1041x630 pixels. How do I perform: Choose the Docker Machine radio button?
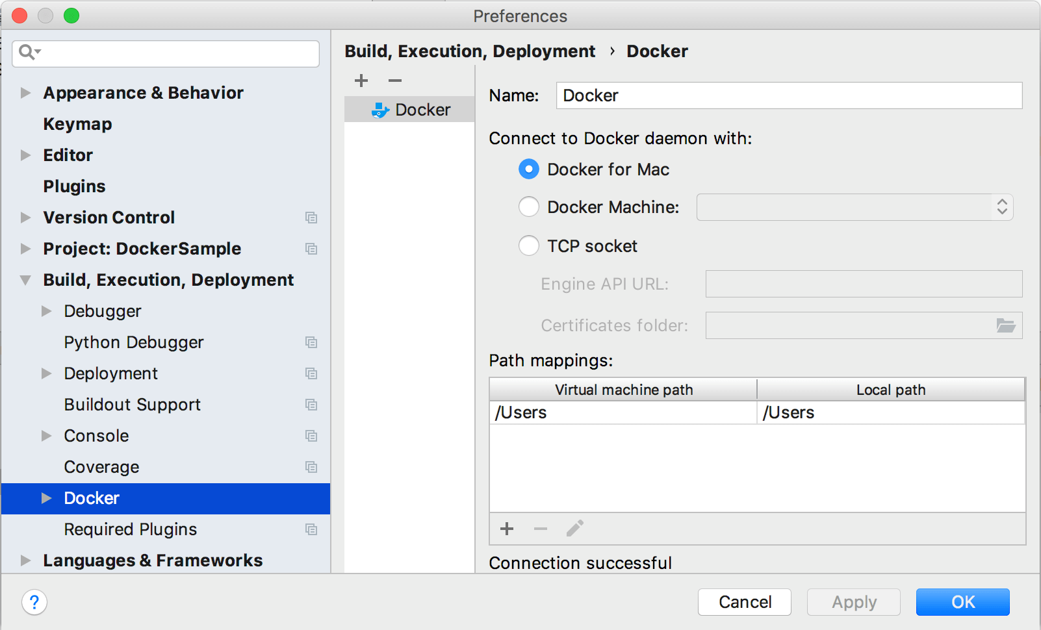[529, 207]
